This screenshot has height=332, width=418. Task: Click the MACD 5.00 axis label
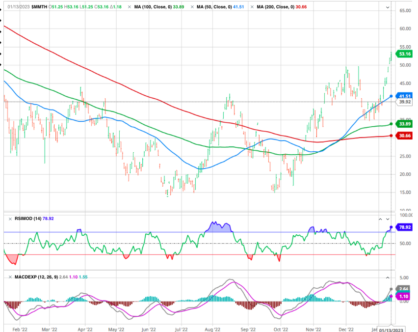click(x=404, y=278)
